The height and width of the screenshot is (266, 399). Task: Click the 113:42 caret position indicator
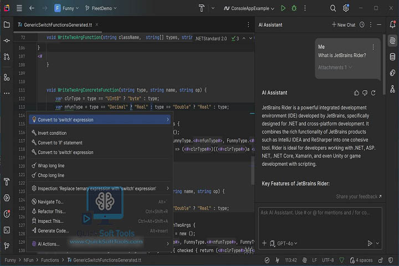291,260
